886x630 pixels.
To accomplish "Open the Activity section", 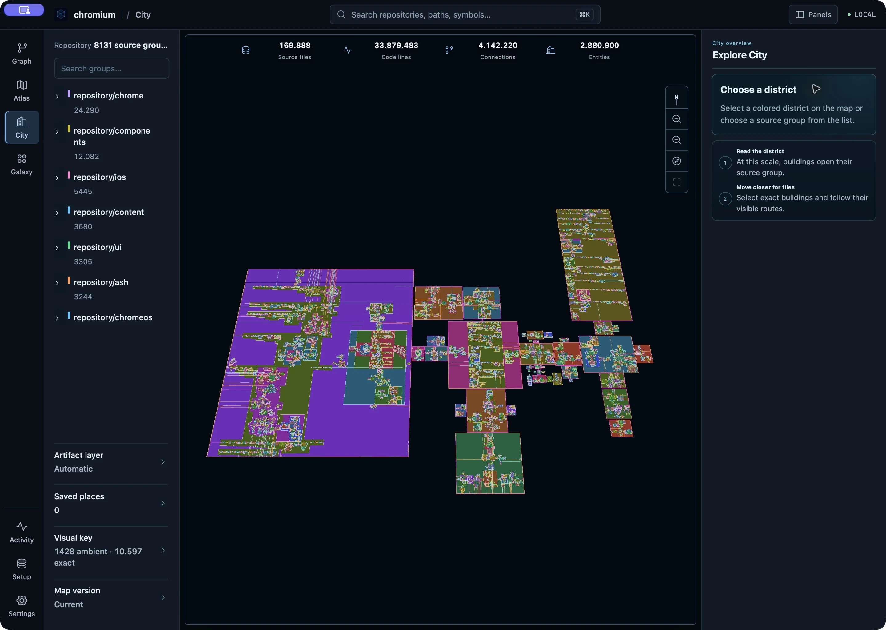I will click(22, 532).
